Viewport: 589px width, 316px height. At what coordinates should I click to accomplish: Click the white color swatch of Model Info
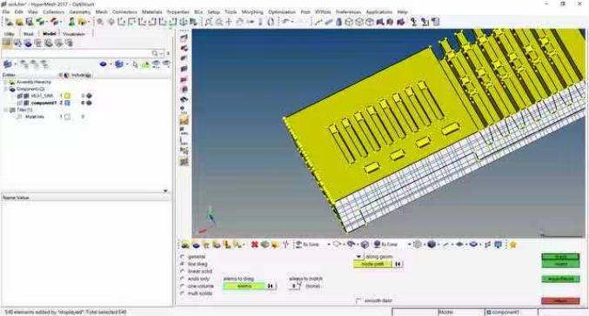[67, 117]
